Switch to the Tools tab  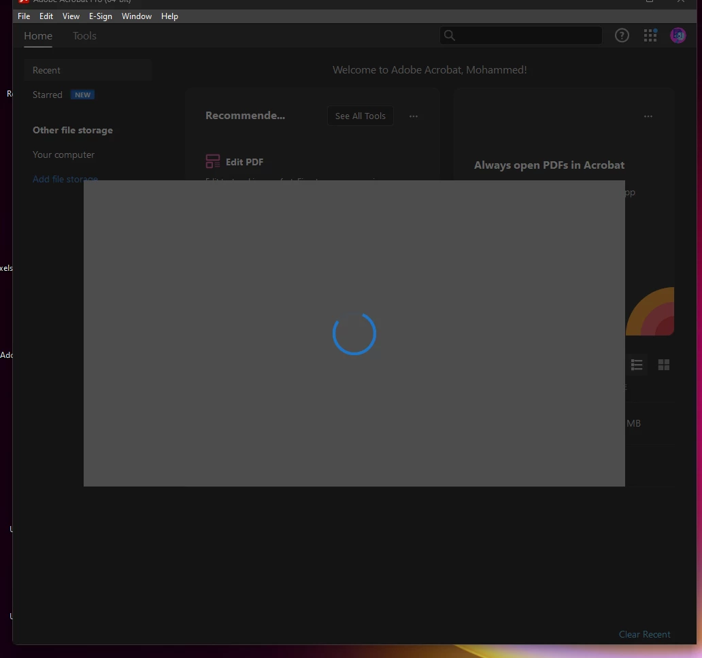[84, 36]
